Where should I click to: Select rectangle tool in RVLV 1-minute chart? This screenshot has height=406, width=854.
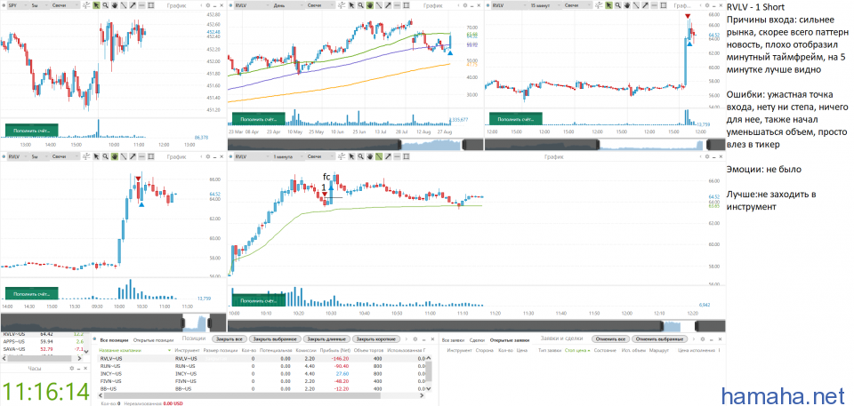click(x=407, y=156)
